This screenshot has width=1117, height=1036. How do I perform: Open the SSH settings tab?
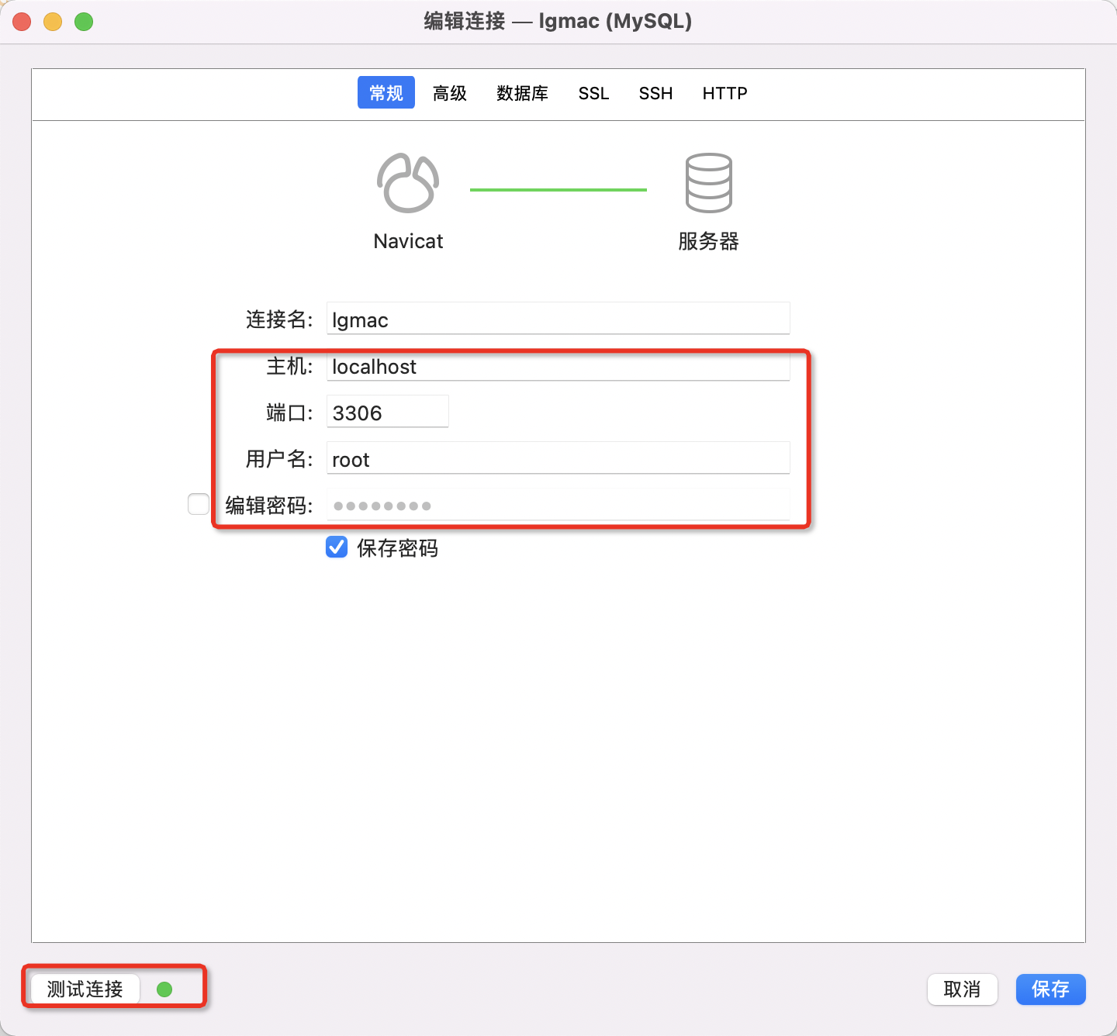coord(655,93)
